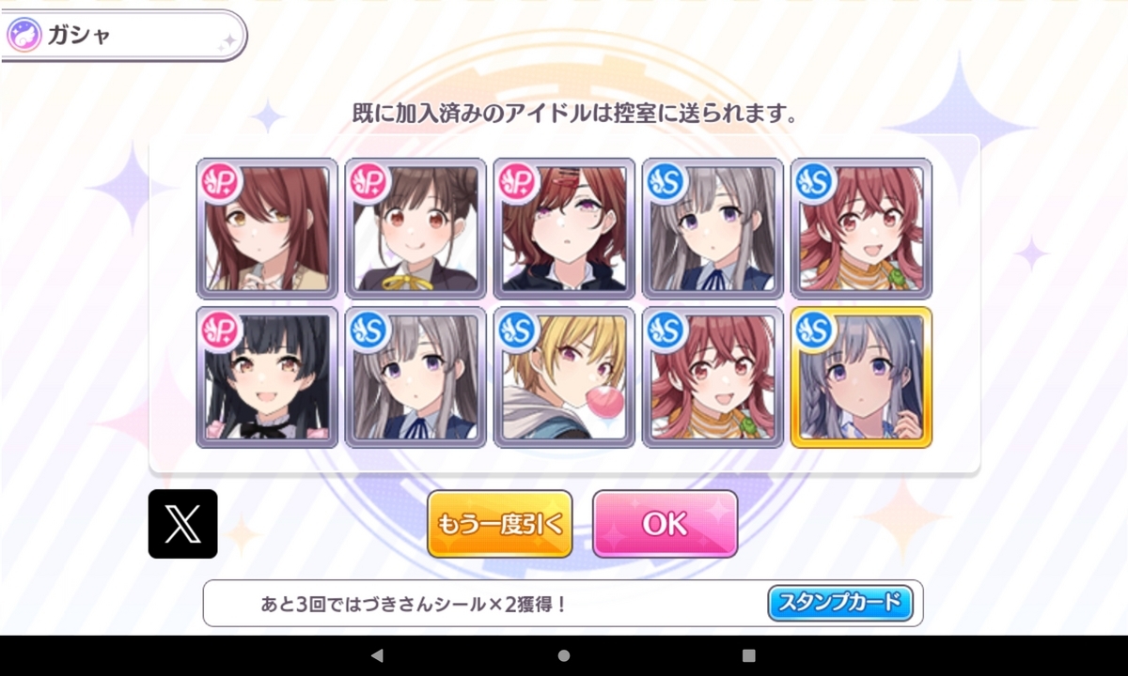Select the gold-framed braided-hair idol card

pyautogui.click(x=861, y=377)
